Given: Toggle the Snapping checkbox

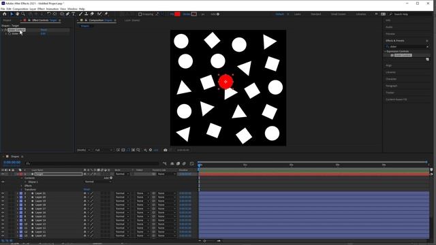Looking at the screenshot, I should tap(140, 14).
